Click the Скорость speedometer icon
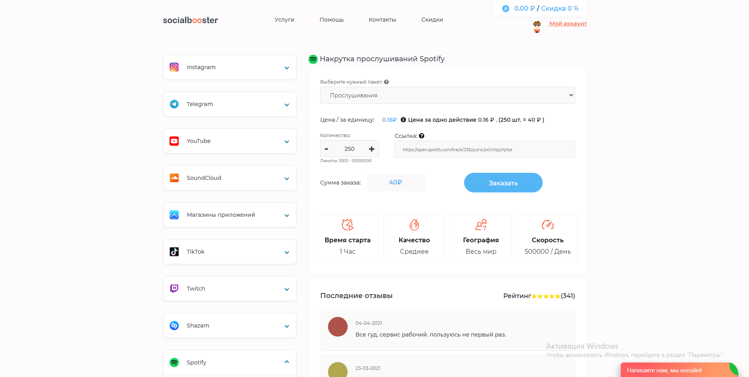Screen dimensions: 749x377 tap(548, 225)
